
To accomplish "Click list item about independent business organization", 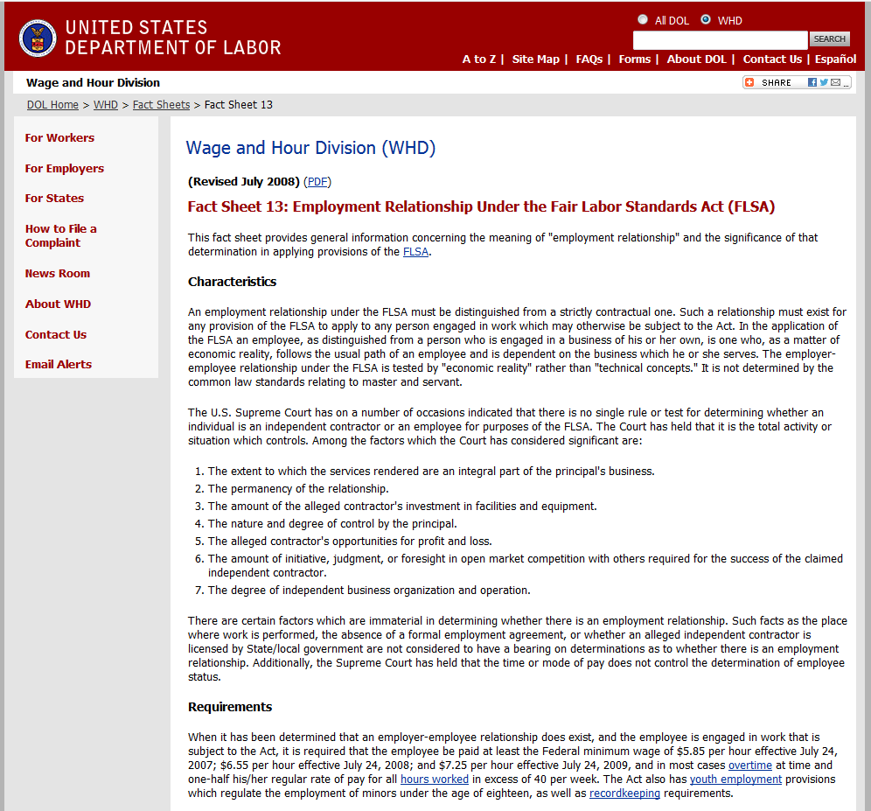I will (369, 590).
